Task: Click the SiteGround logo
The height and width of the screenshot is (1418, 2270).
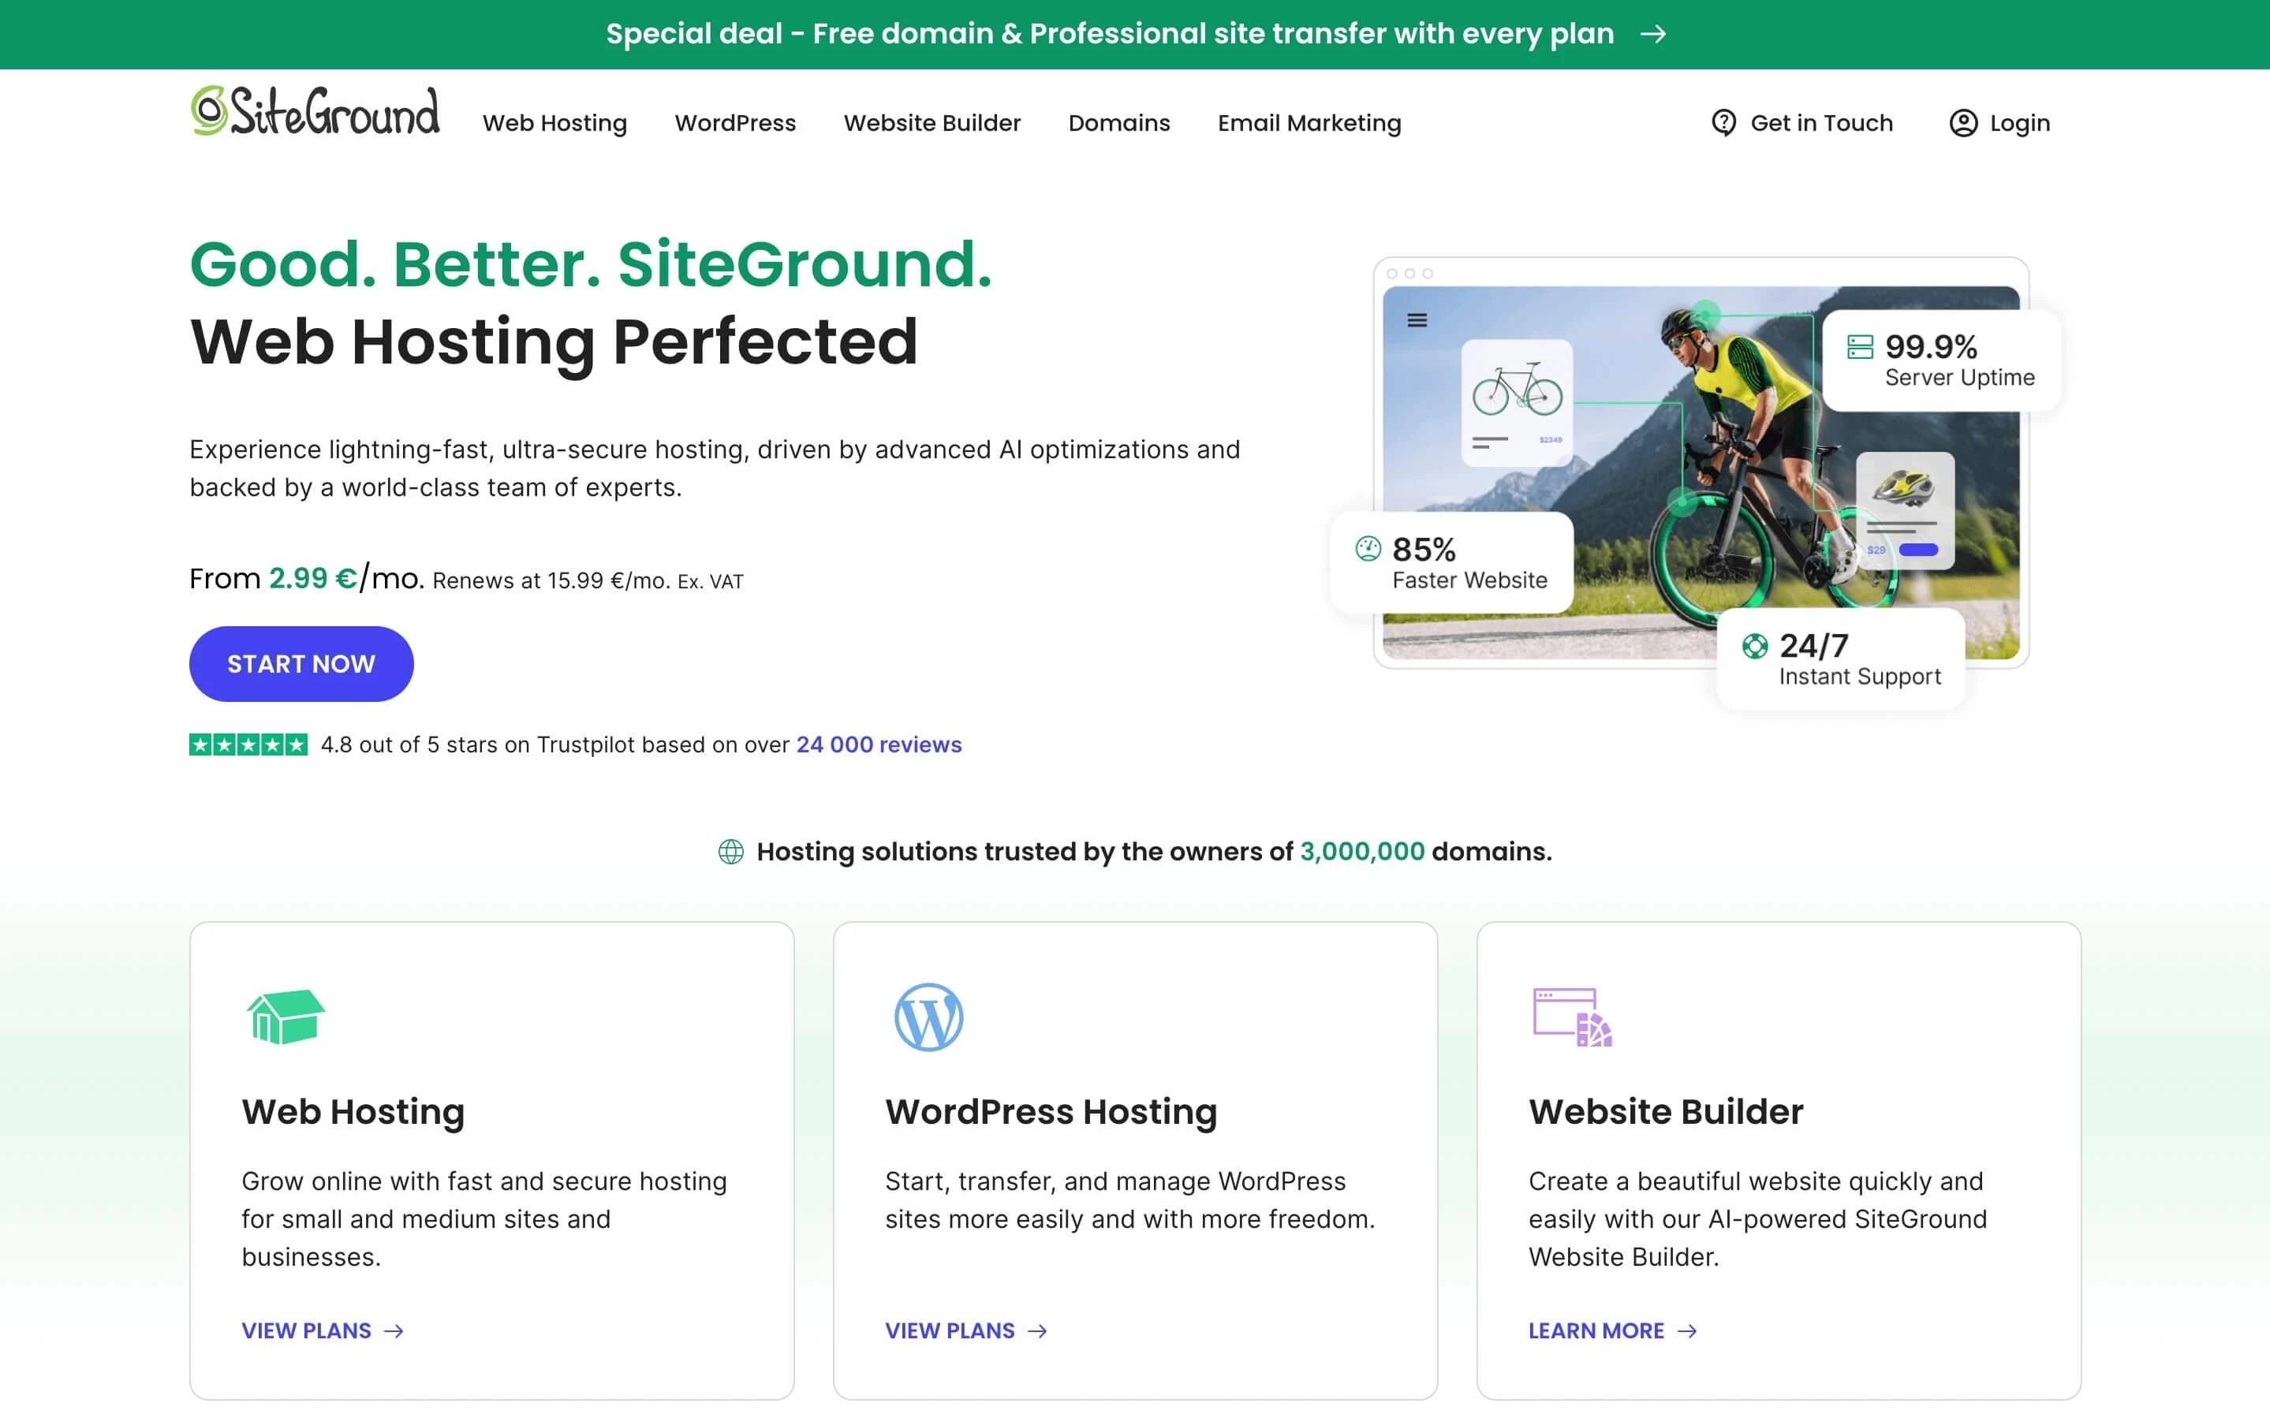Action: pyautogui.click(x=315, y=112)
